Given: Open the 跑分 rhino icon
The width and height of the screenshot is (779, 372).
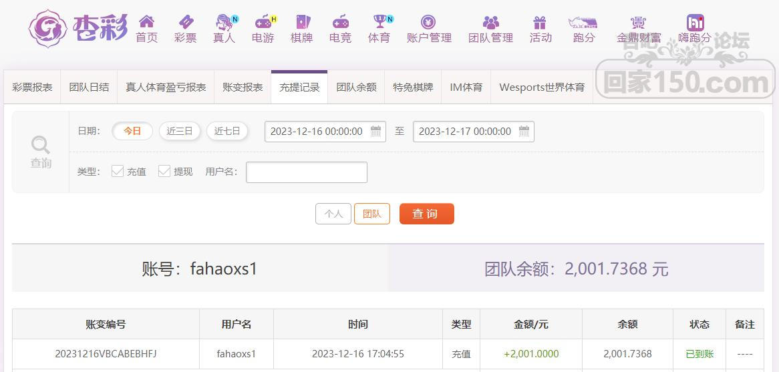Looking at the screenshot, I should click(x=583, y=22).
